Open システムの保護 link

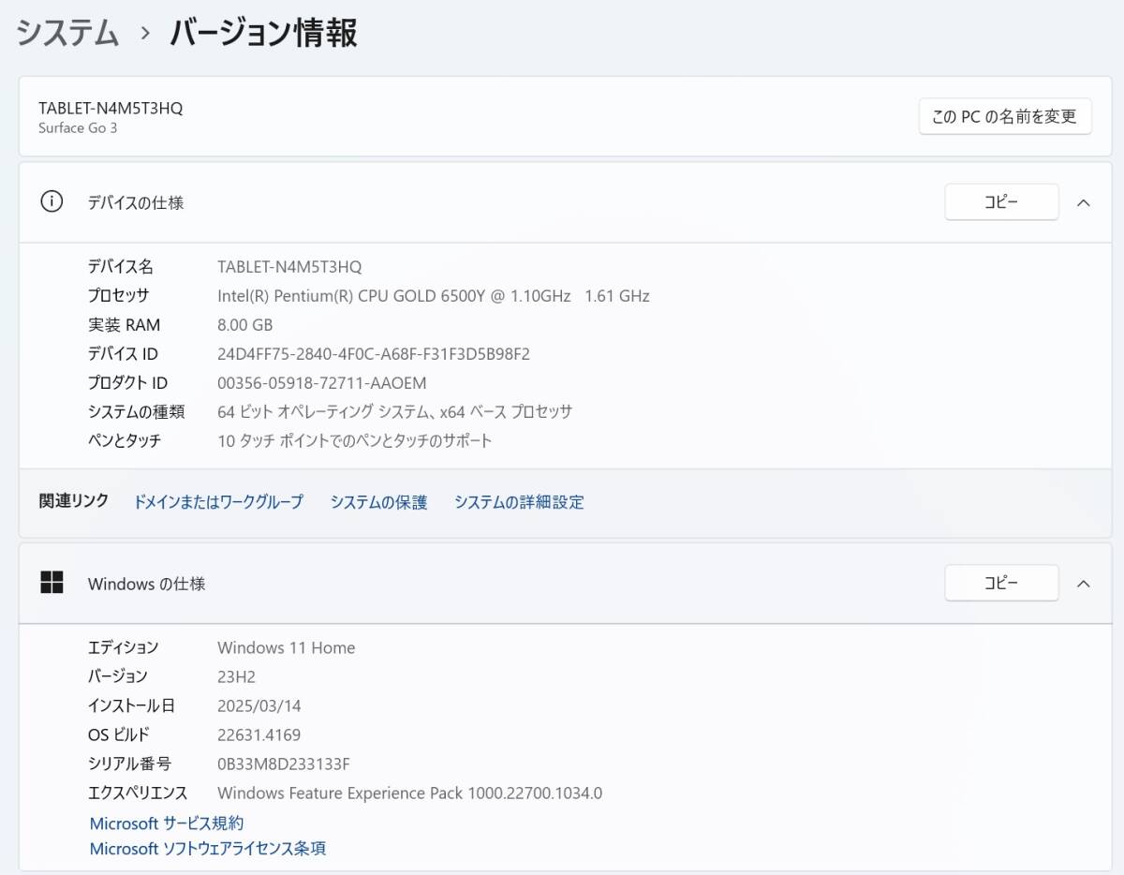[x=378, y=502]
